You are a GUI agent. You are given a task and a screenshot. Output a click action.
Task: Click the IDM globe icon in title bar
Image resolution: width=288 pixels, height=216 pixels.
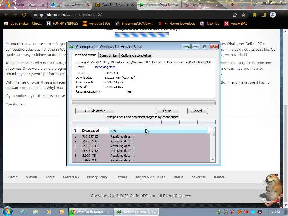coord(71,46)
